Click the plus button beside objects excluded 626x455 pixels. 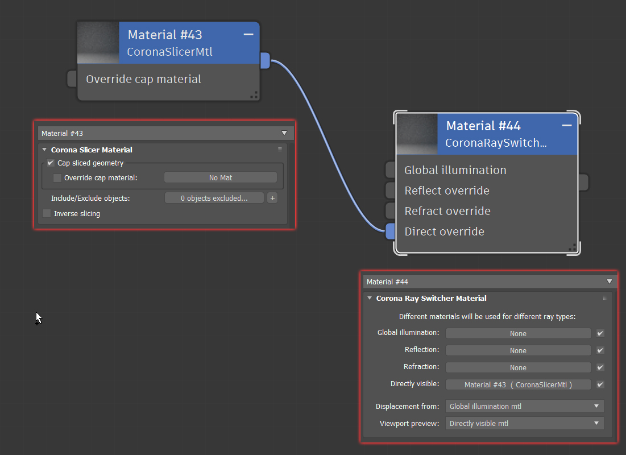point(273,198)
